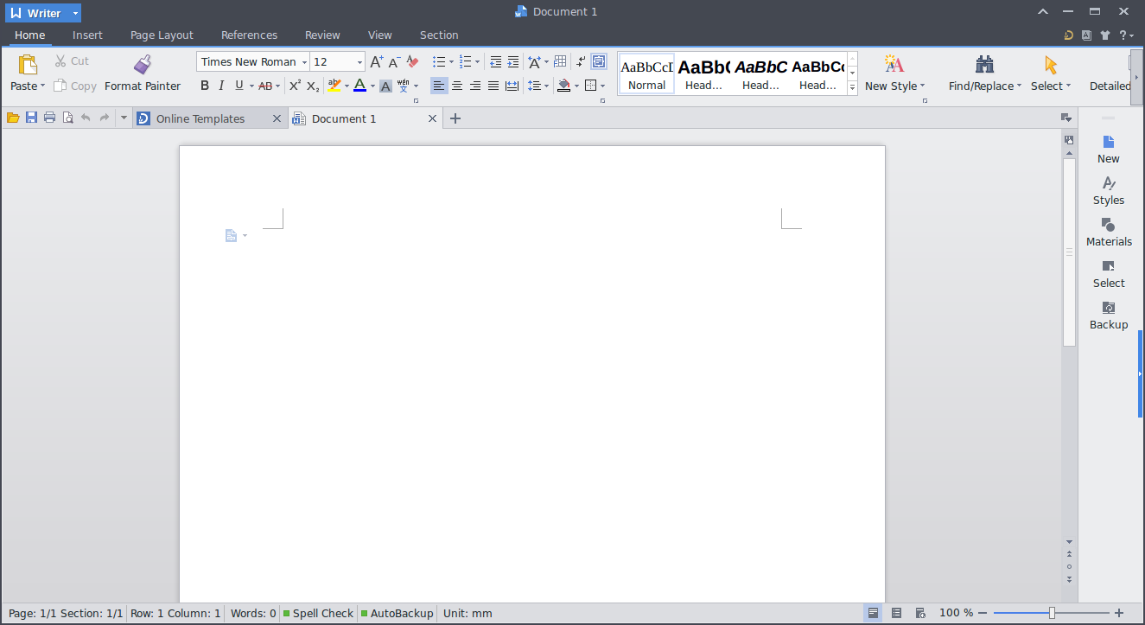Click the Paste clipboard icon
This screenshot has width=1145, height=625.
[x=28, y=65]
